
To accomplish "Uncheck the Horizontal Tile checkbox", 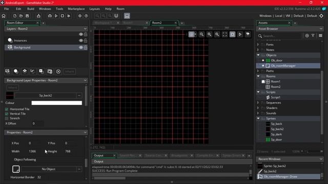I will click(x=7, y=109).
